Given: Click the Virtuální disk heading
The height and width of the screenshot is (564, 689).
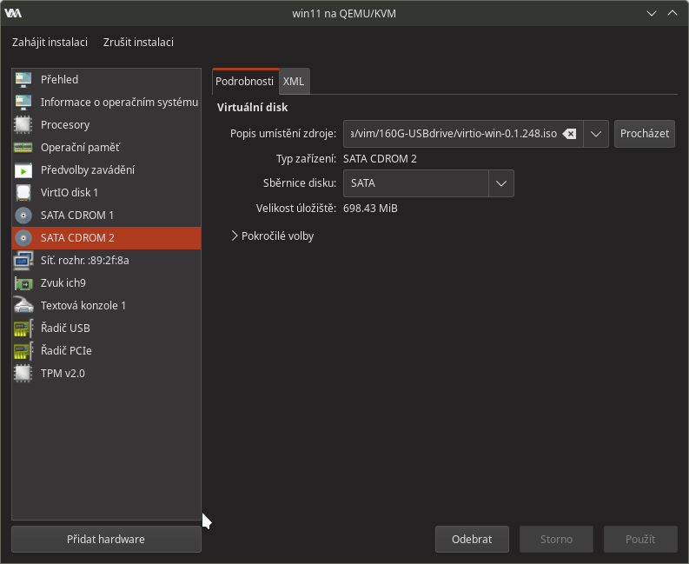Looking at the screenshot, I should [x=252, y=107].
